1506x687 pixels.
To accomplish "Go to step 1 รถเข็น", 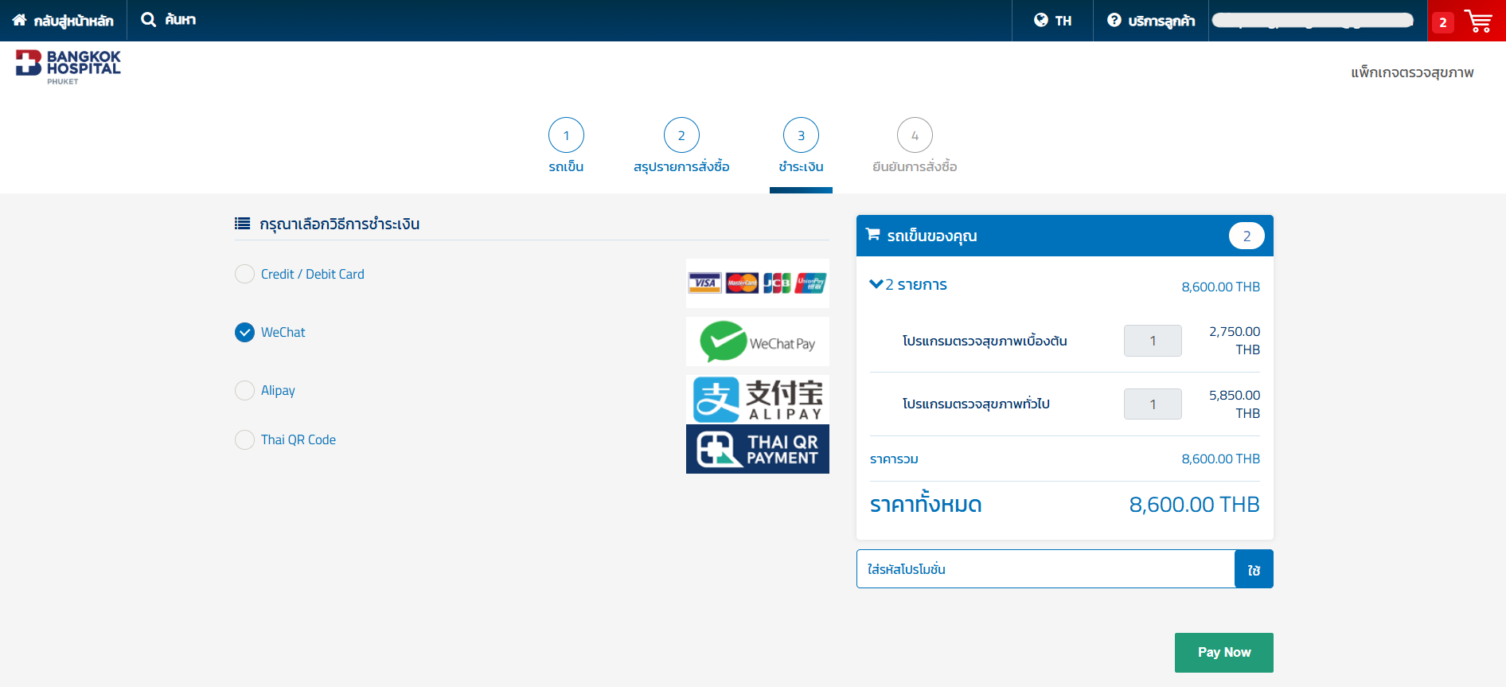I will [566, 146].
